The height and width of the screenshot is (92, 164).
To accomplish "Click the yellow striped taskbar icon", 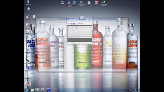I will click(x=43, y=90).
